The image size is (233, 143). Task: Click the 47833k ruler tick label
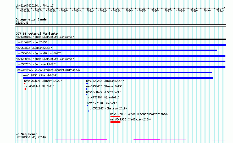pos(116,10)
